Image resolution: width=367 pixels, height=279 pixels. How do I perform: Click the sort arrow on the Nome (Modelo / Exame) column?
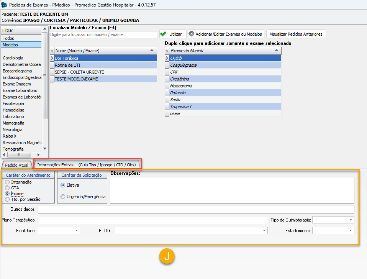152,51
